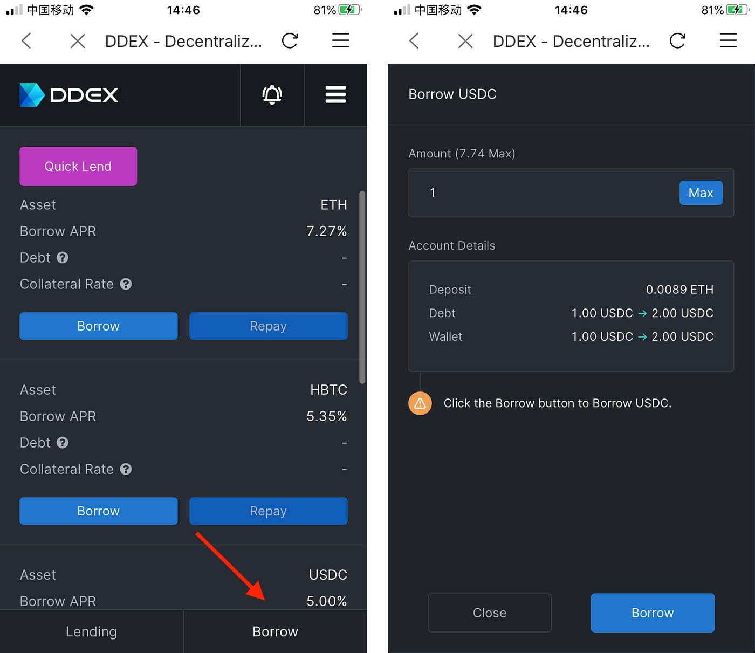
Task: Click the asset list scrollbar
Action: point(362,287)
